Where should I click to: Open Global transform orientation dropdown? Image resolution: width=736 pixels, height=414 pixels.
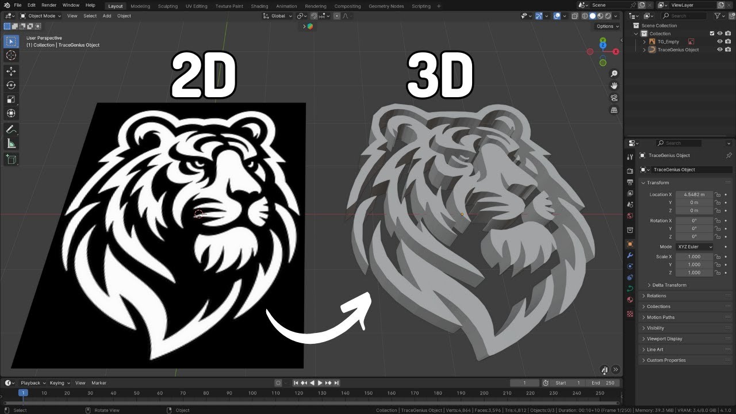tap(278, 16)
